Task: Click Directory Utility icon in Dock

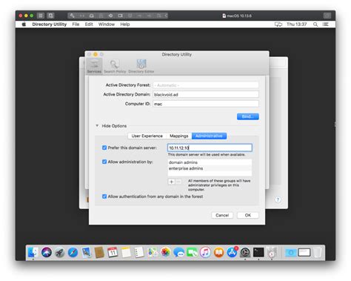Action: 272,252
